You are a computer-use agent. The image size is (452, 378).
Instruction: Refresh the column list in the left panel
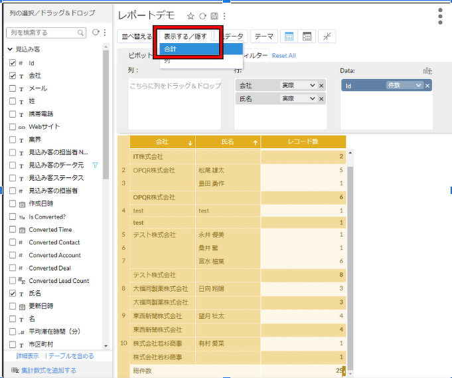[96, 33]
